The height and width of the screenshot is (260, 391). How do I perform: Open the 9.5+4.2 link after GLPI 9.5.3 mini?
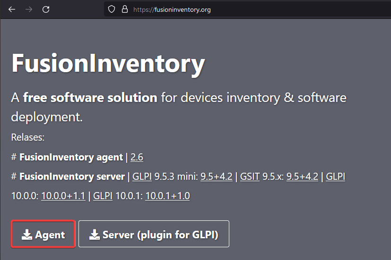216,176
